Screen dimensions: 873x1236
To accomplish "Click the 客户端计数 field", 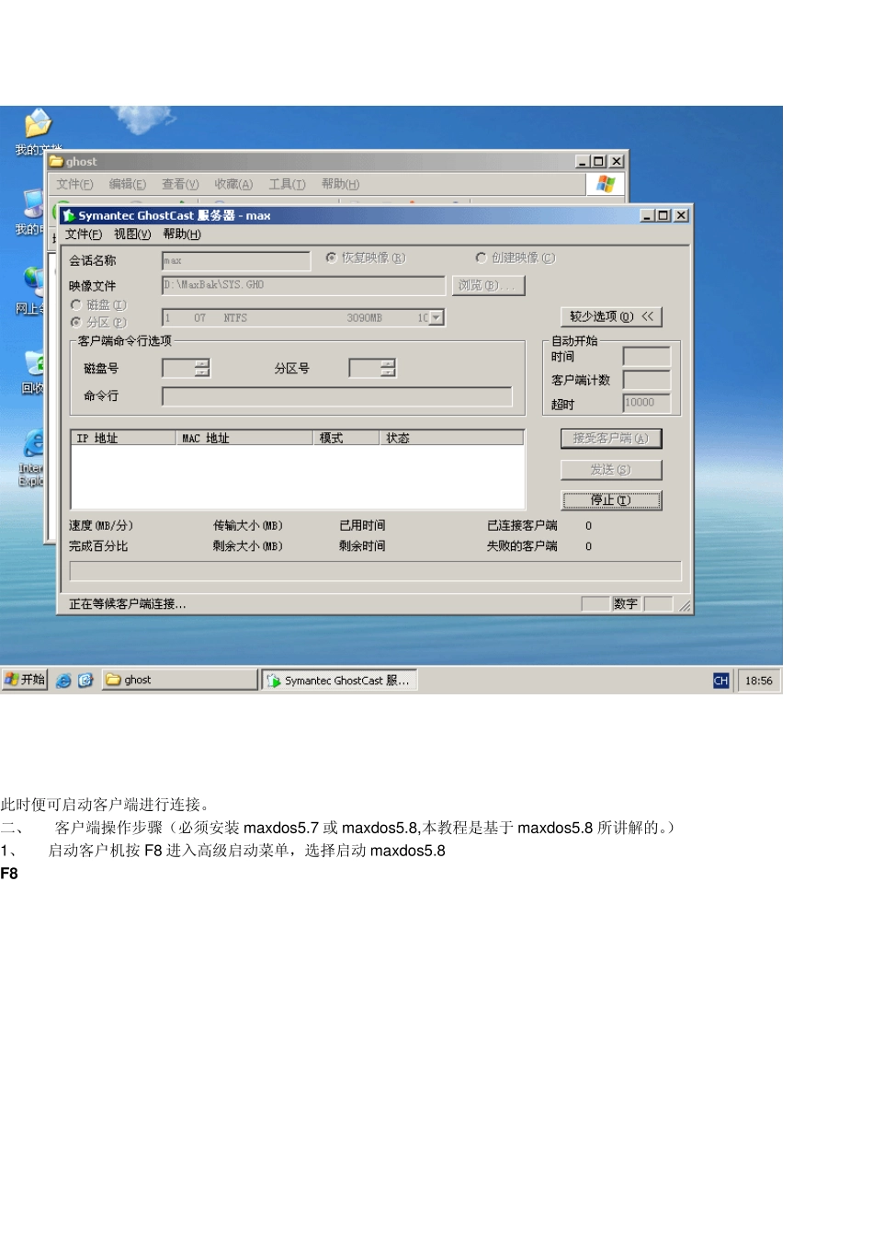I will (x=647, y=380).
